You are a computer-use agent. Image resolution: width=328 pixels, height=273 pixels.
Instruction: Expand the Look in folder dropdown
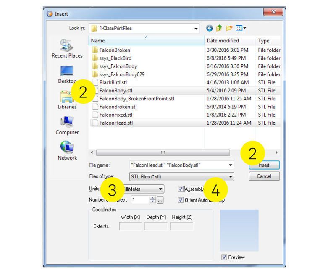(196, 29)
